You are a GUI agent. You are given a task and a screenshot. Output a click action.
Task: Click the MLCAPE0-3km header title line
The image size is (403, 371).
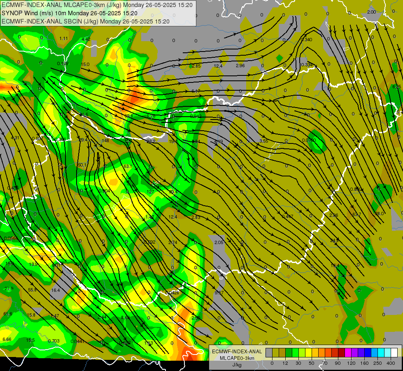point(97,5)
